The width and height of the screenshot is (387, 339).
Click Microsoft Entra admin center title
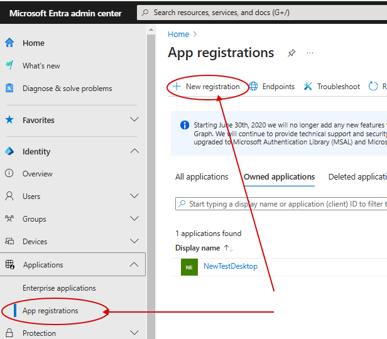click(x=65, y=13)
